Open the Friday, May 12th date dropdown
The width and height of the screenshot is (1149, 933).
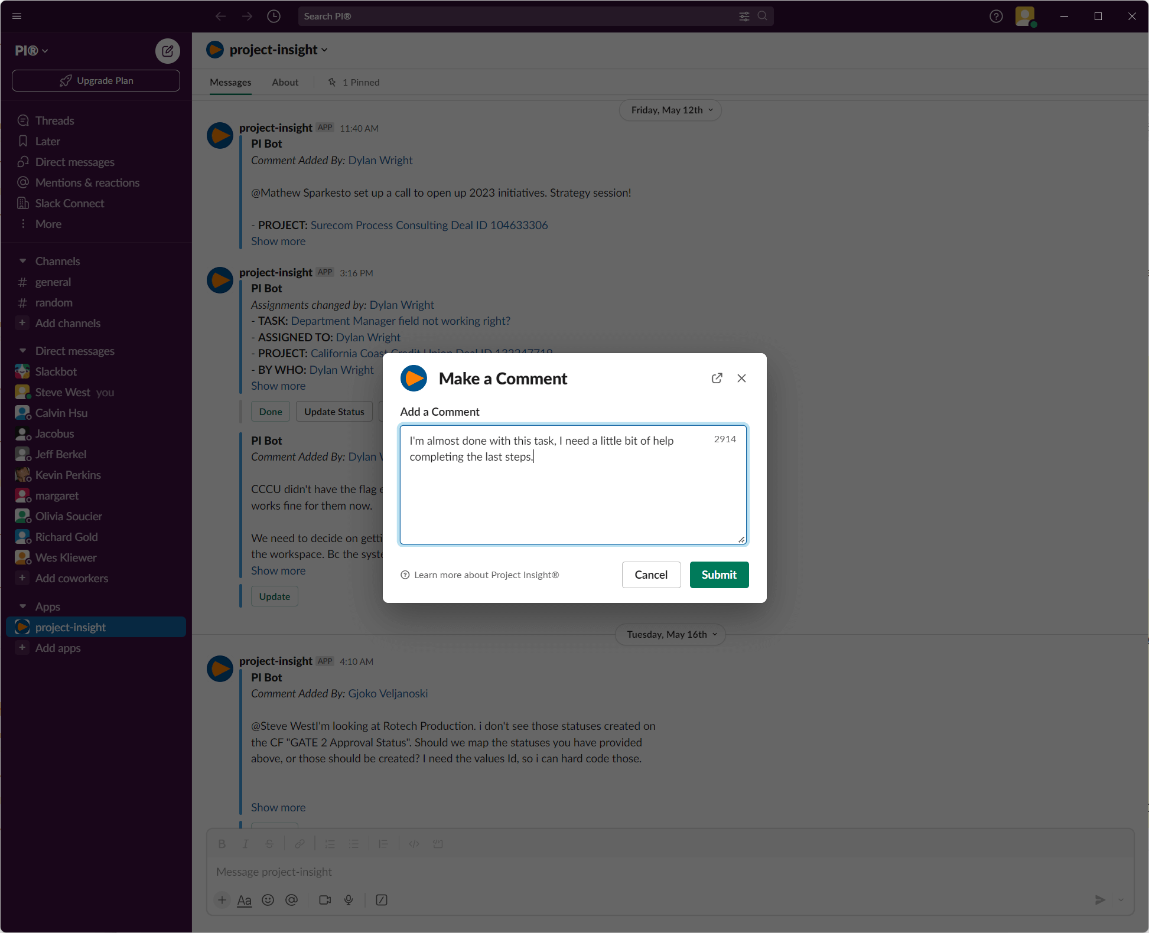point(670,110)
